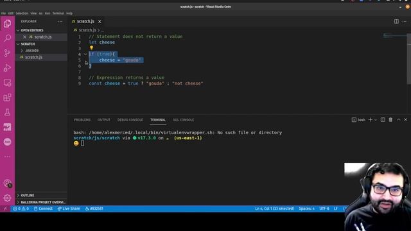Image resolution: width=411 pixels, height=231 pixels.
Task: Open the remote window indicator in status bar
Action: point(5,209)
